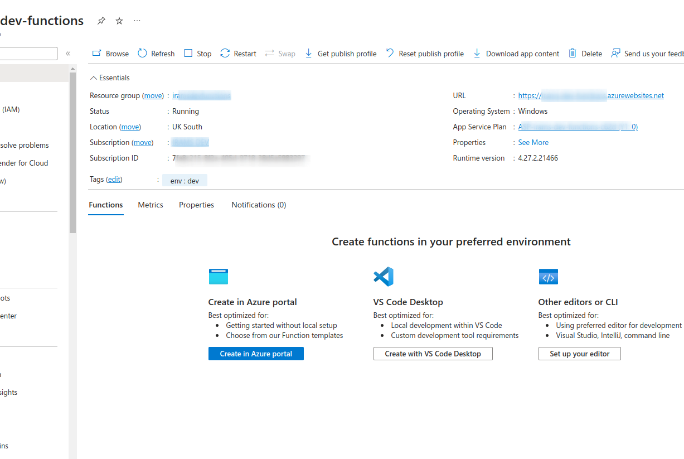
Task: Click Create with VS Code Desktop
Action: point(433,354)
